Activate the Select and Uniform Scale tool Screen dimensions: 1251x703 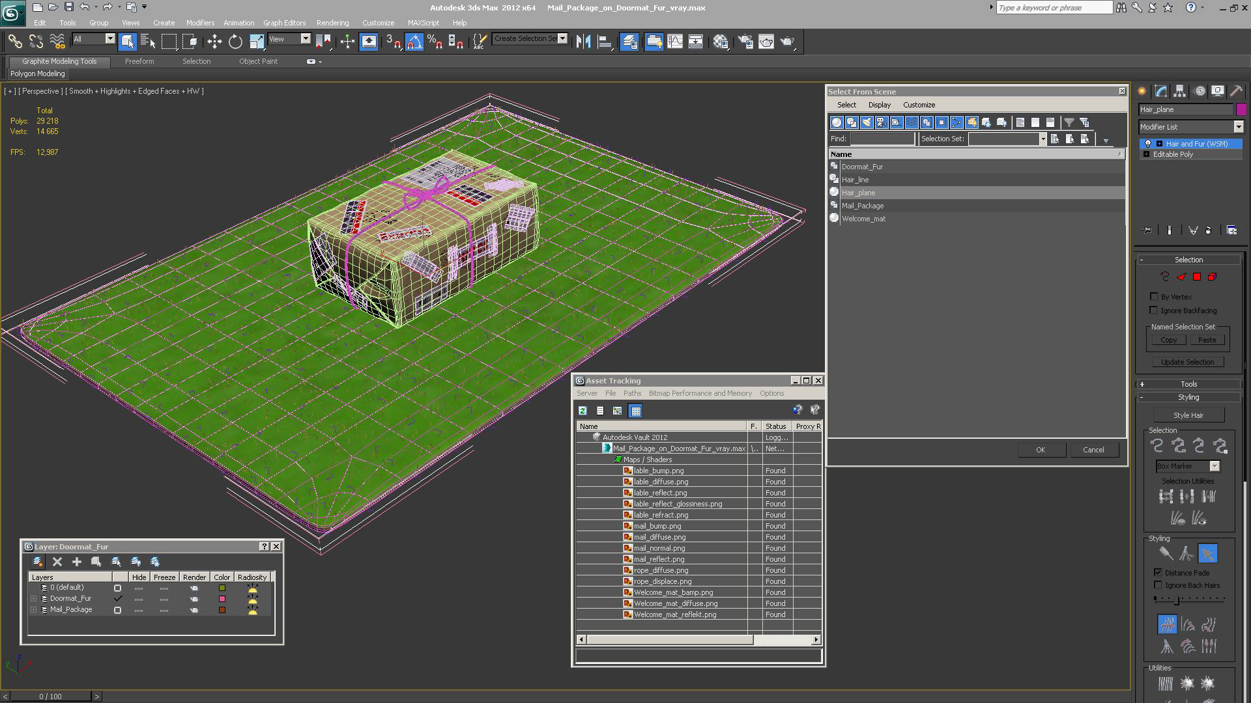257,42
